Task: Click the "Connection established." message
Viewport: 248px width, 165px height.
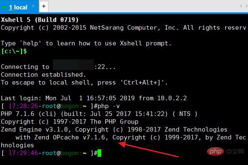Action: pos(43,75)
